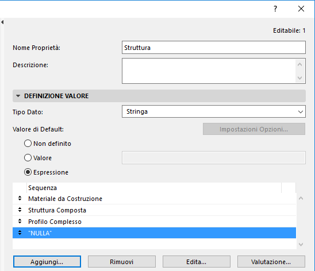Click the Valutazione button
The height and width of the screenshot is (271, 315).
coord(271,262)
